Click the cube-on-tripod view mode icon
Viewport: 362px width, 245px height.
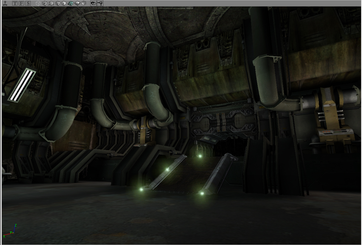point(51,3)
